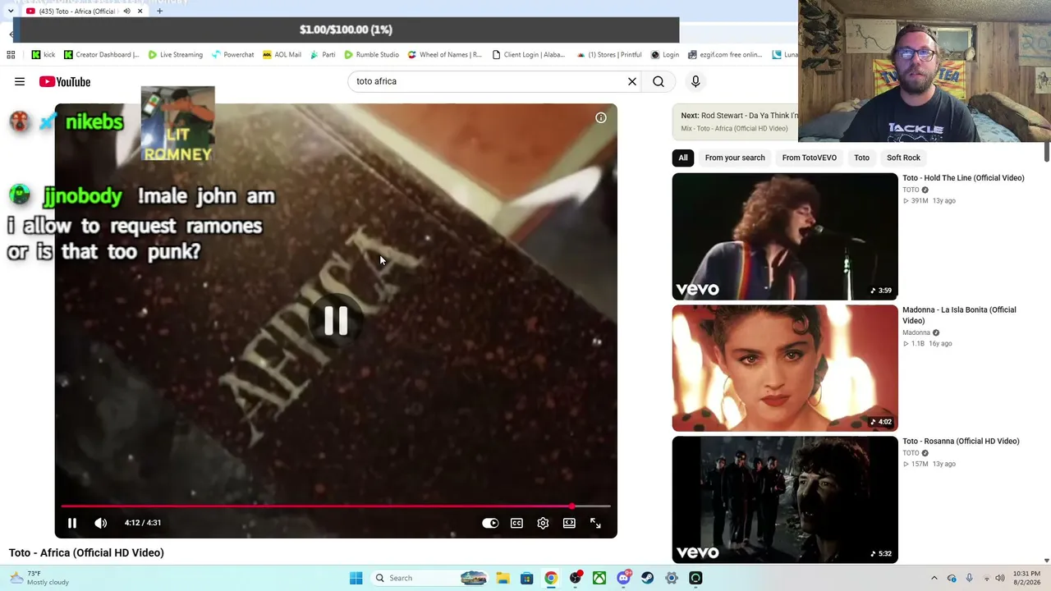The width and height of the screenshot is (1051, 591).
Task: Select the All filter chip
Action: click(x=683, y=158)
